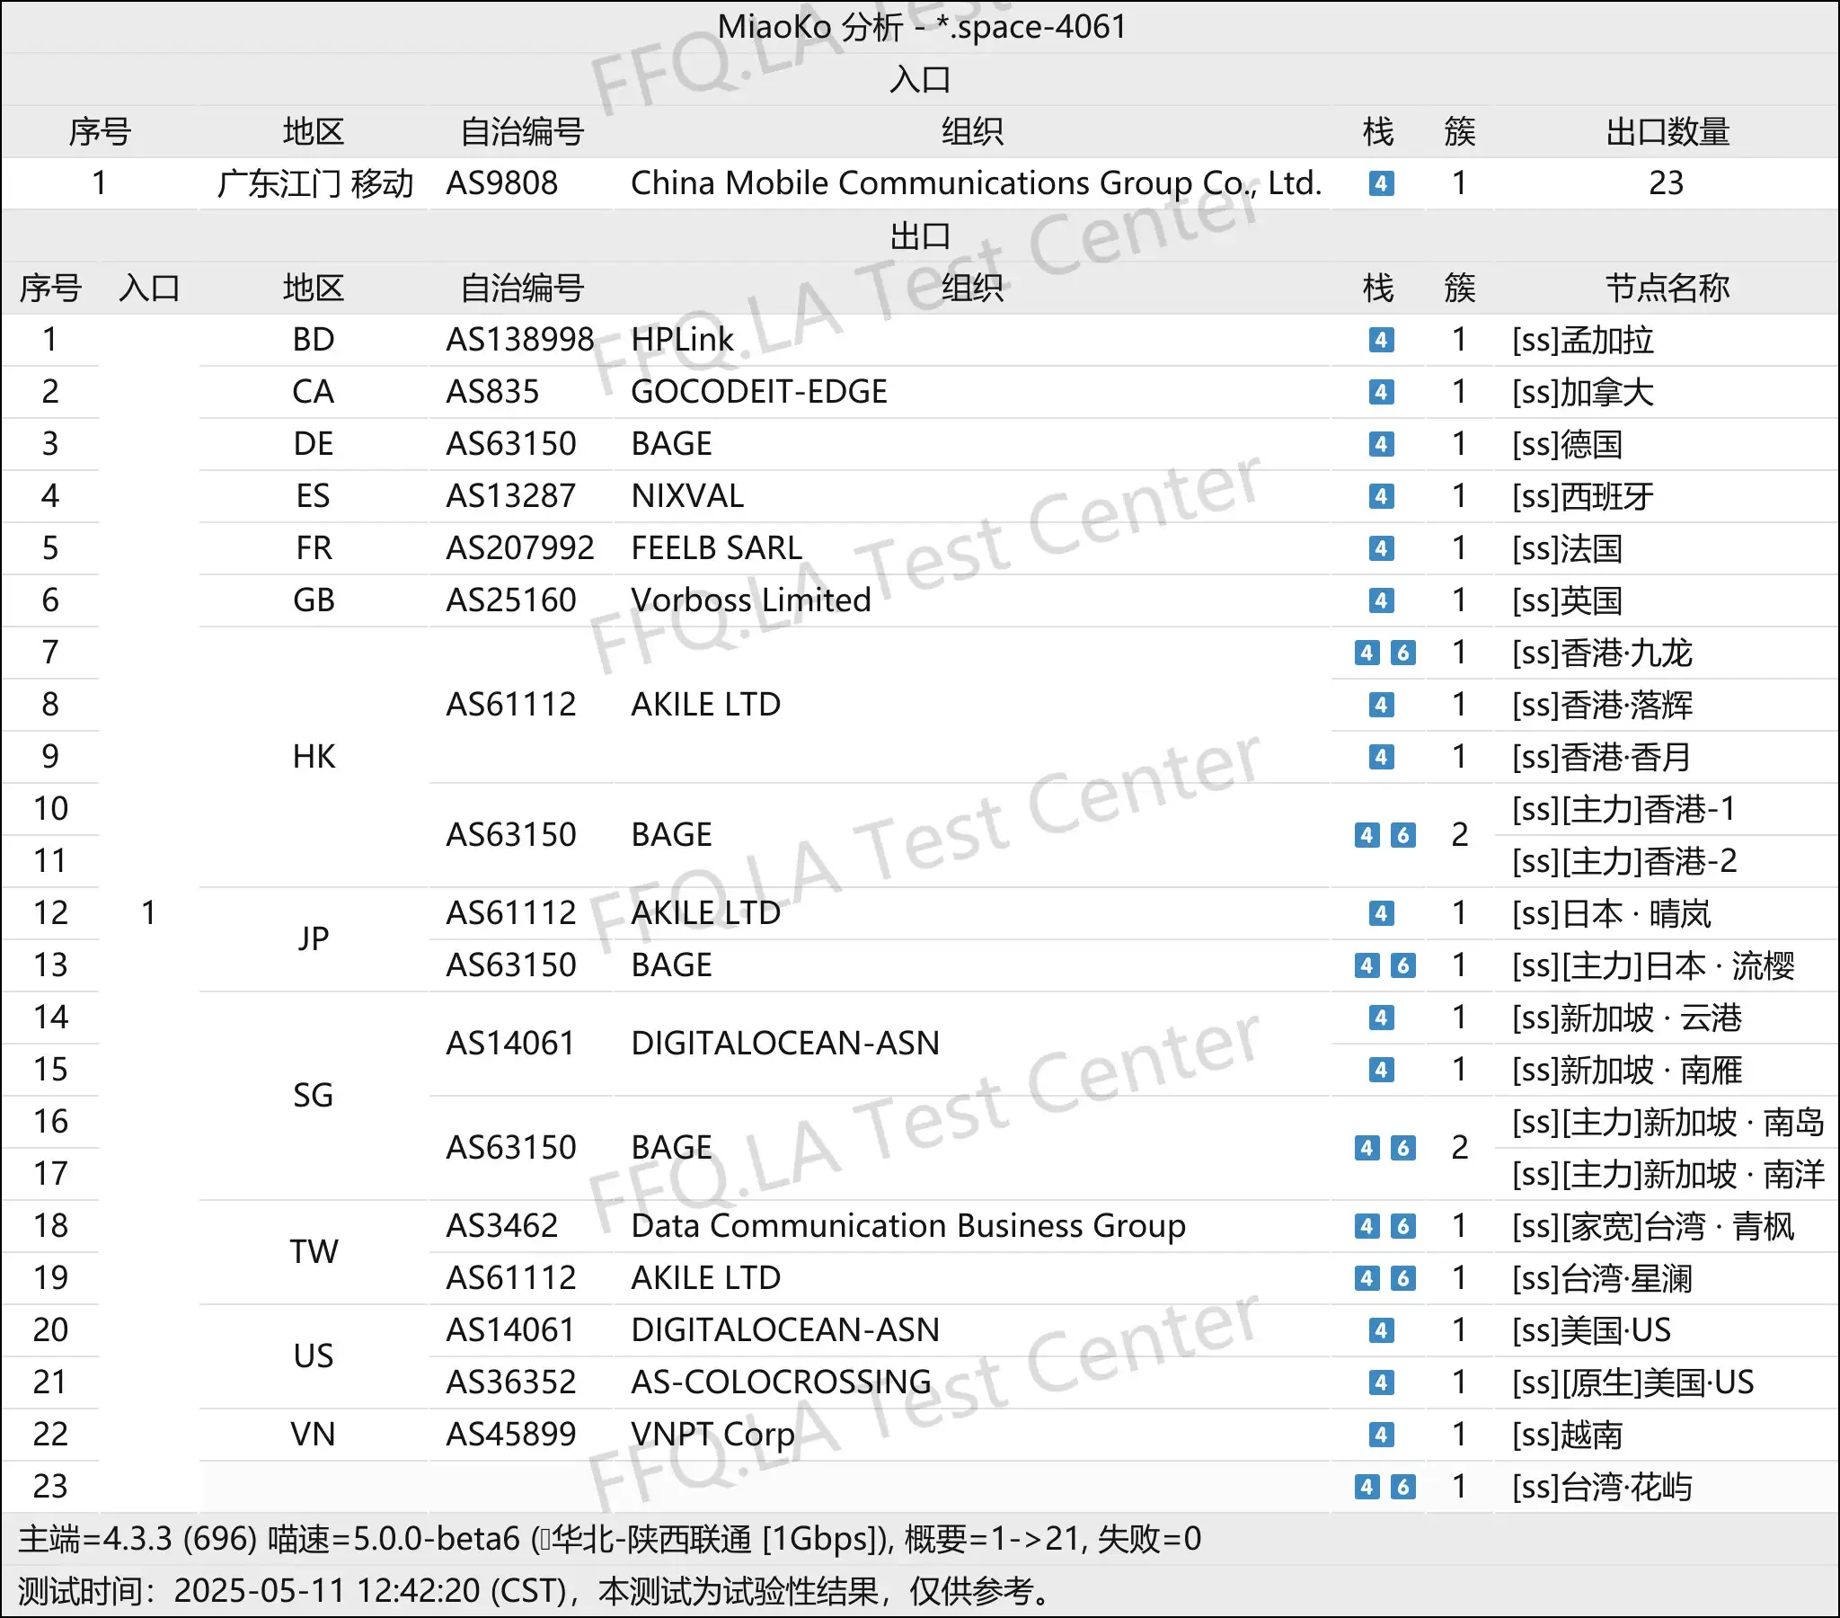Click the 节点名称 column header

pyautogui.click(x=1667, y=289)
